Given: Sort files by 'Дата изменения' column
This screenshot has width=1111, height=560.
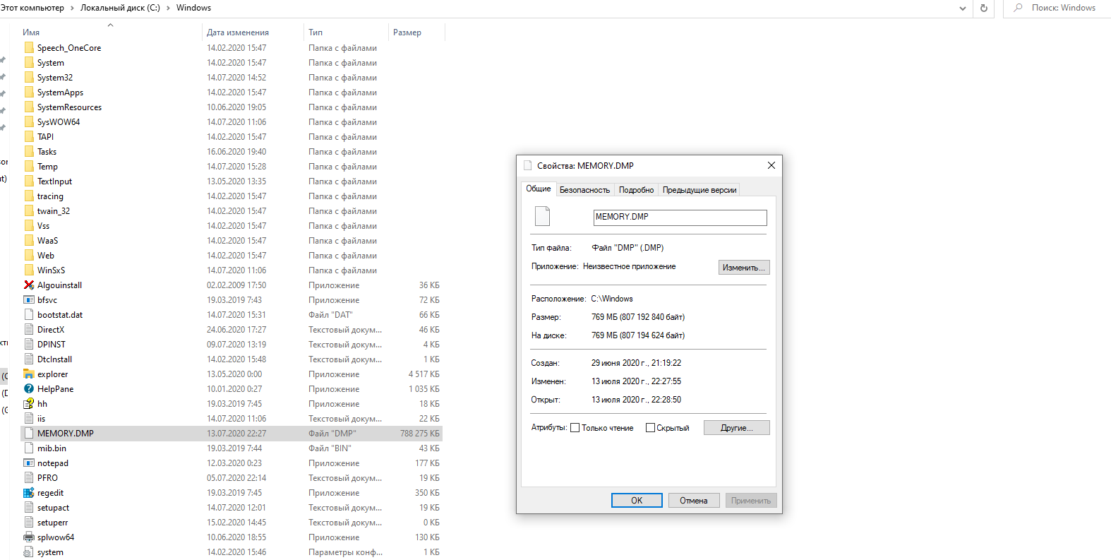Looking at the screenshot, I should click(x=251, y=32).
